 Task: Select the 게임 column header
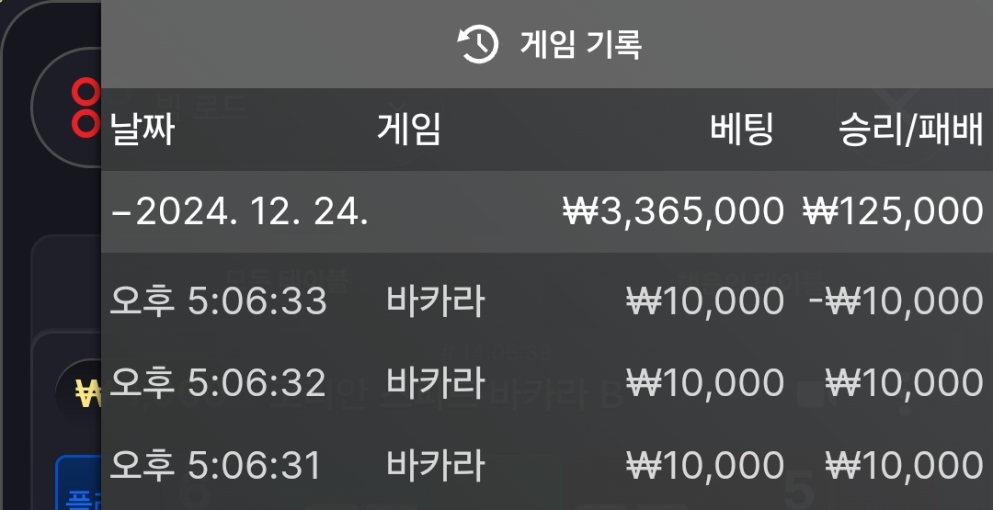[x=409, y=129]
